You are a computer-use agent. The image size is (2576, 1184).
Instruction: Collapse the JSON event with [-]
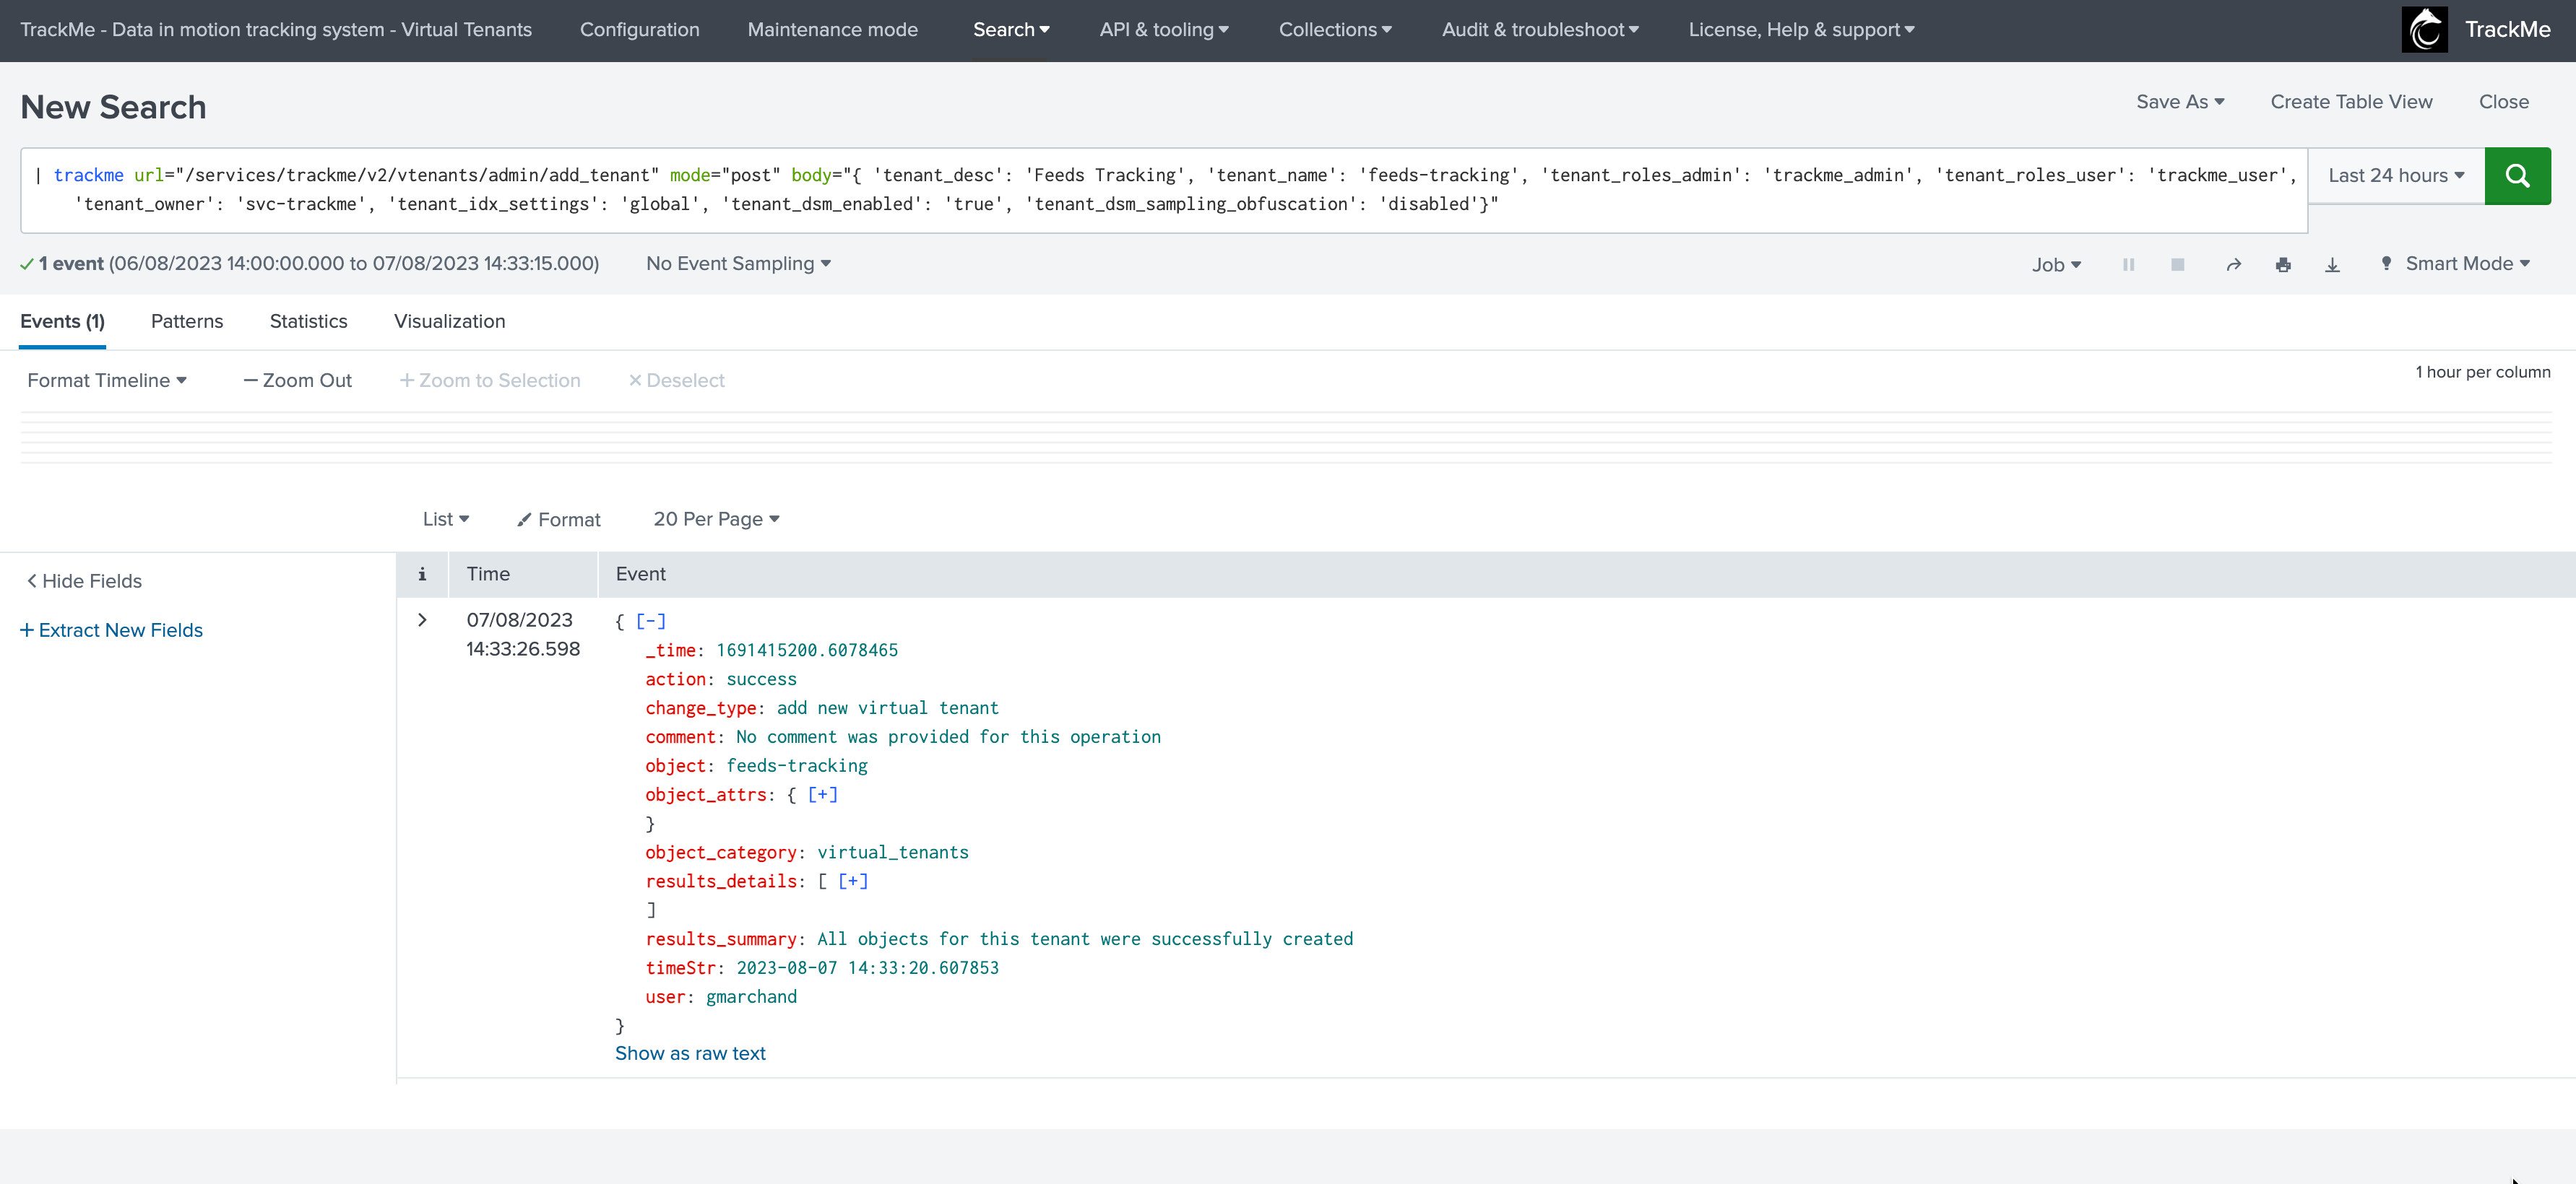click(650, 622)
